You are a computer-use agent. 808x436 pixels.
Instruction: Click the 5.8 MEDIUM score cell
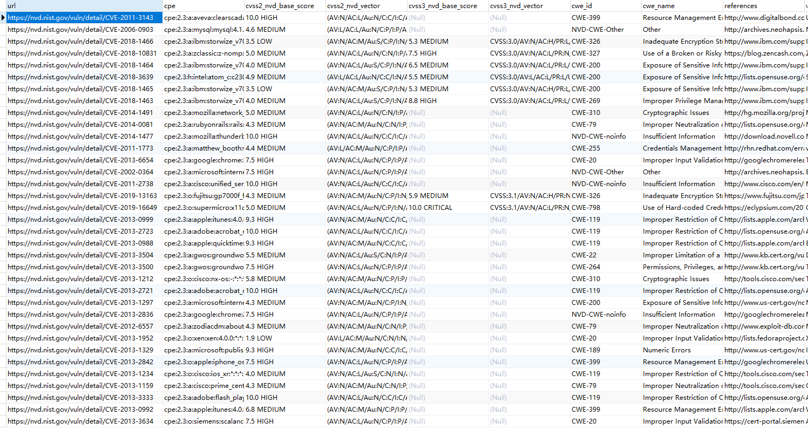285,279
